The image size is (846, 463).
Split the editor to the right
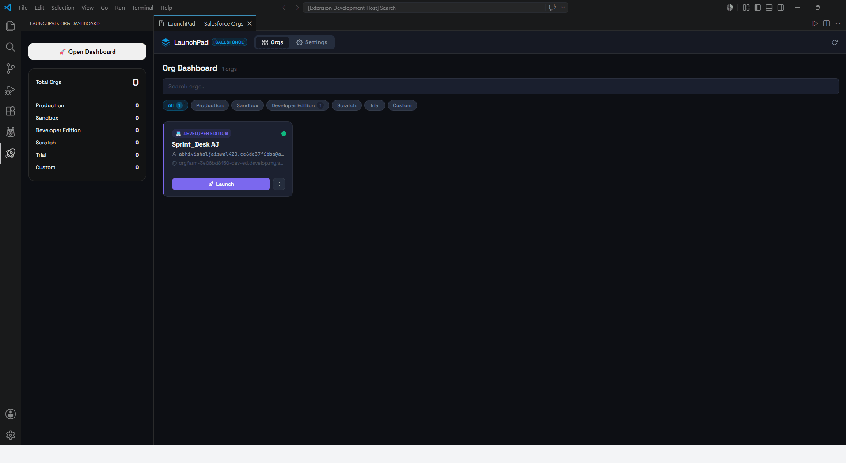(x=827, y=23)
